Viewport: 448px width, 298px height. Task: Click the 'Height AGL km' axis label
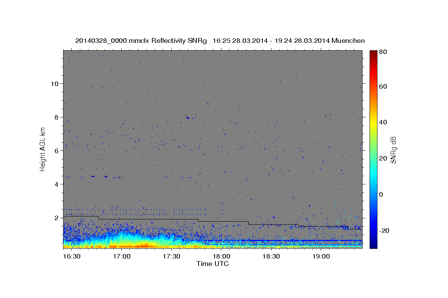[43, 149]
